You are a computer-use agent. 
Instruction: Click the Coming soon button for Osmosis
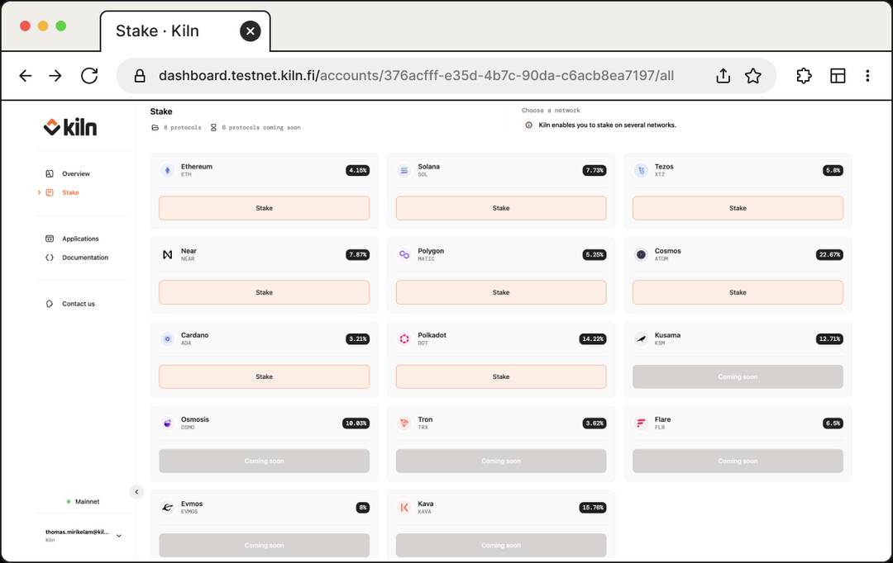[x=265, y=461]
